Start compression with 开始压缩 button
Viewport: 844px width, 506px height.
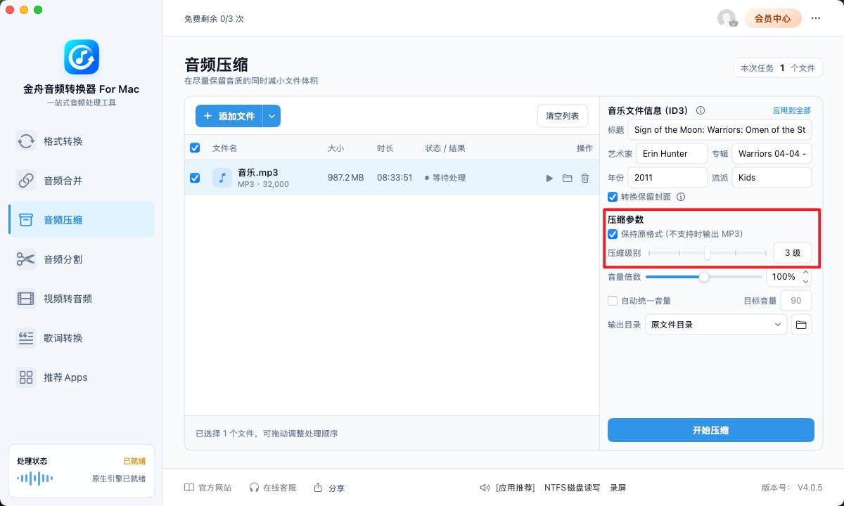pos(711,430)
